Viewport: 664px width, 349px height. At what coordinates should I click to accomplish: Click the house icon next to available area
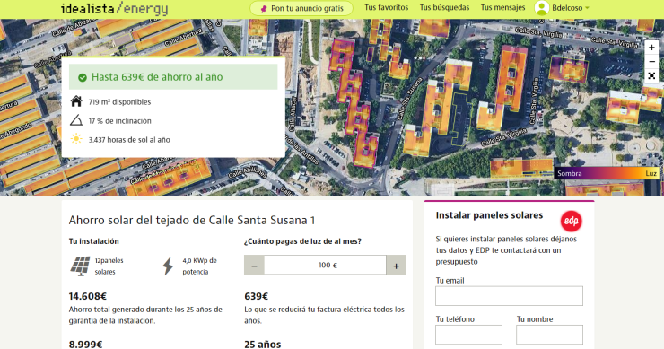point(76,101)
